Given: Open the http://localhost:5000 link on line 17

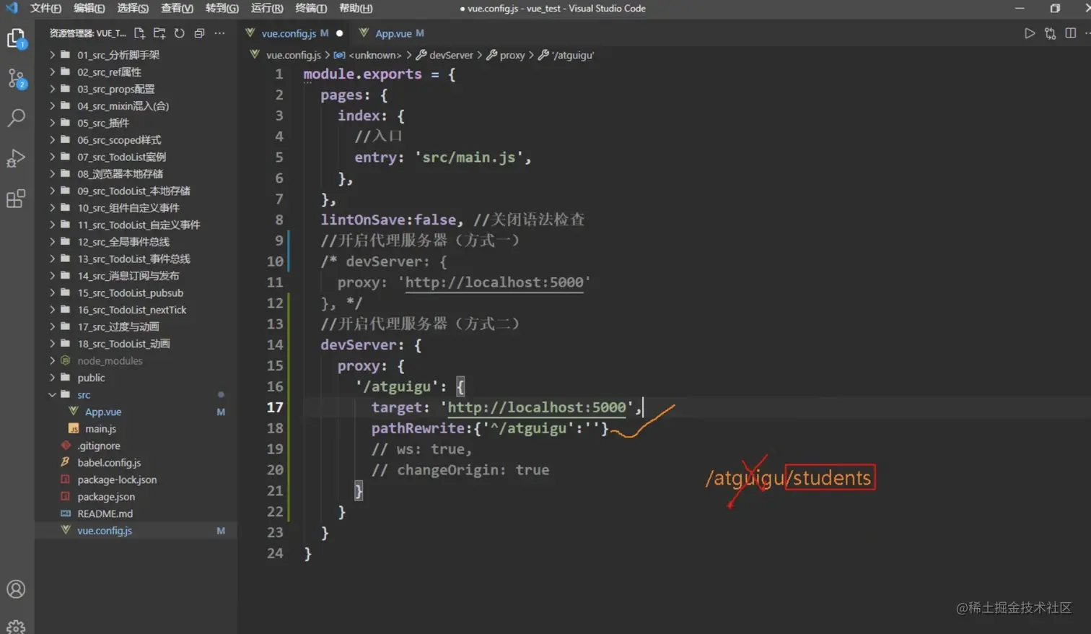Looking at the screenshot, I should click(537, 407).
